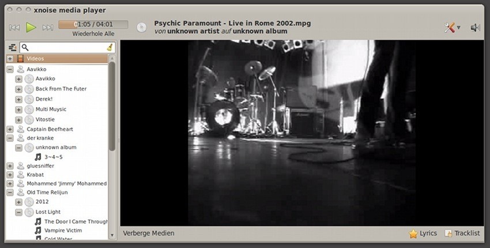Click the media browser view icon
The image size is (490, 248).
click(x=13, y=47)
